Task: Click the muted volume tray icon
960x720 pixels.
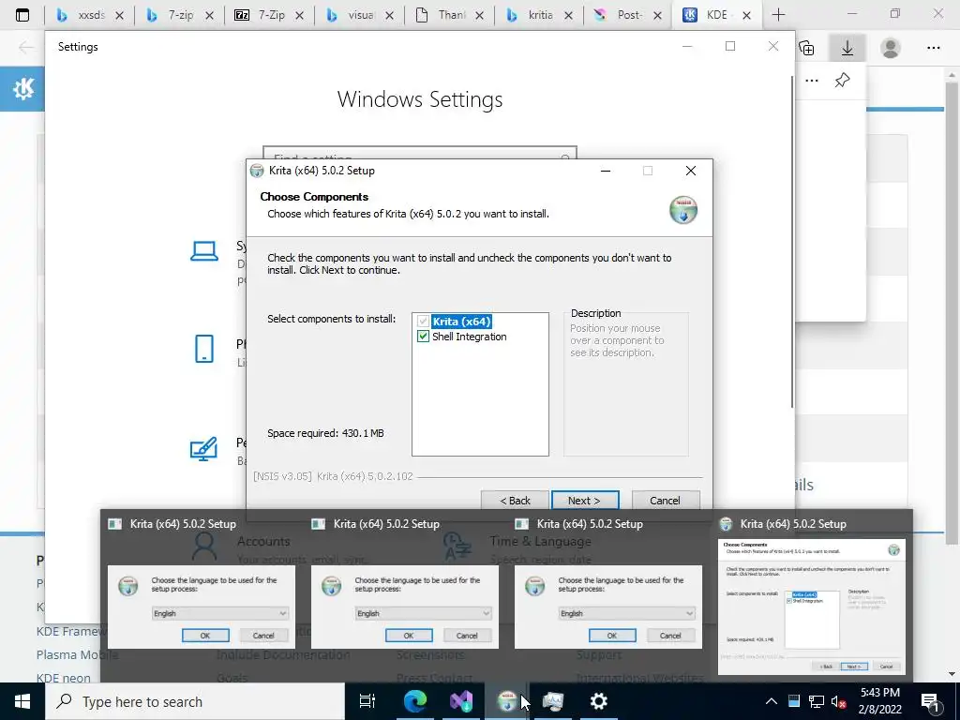Action: (838, 701)
